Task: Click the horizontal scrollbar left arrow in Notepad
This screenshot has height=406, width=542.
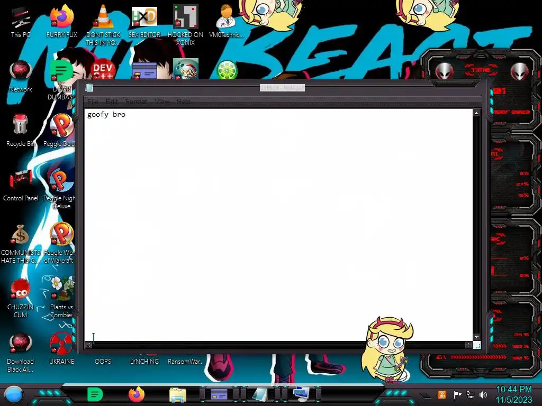Action: 88,345
